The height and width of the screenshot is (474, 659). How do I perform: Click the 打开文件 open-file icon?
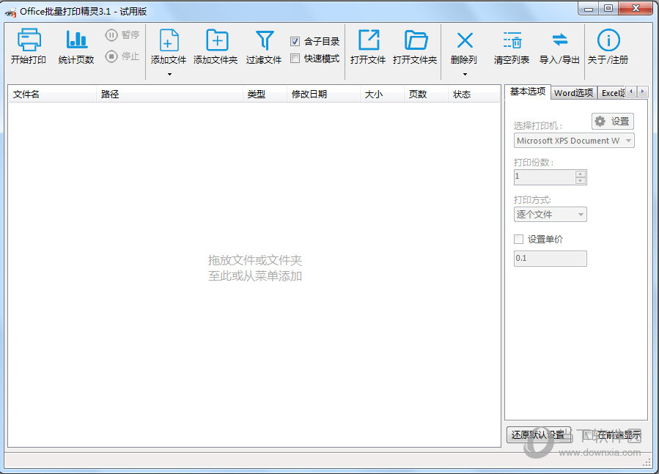369,40
